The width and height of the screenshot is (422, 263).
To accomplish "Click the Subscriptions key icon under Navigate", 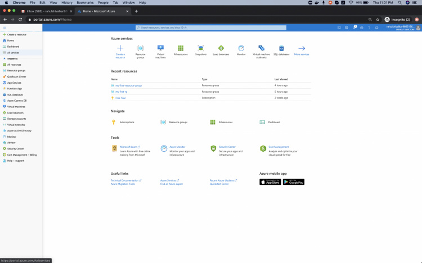I will [x=113, y=122].
